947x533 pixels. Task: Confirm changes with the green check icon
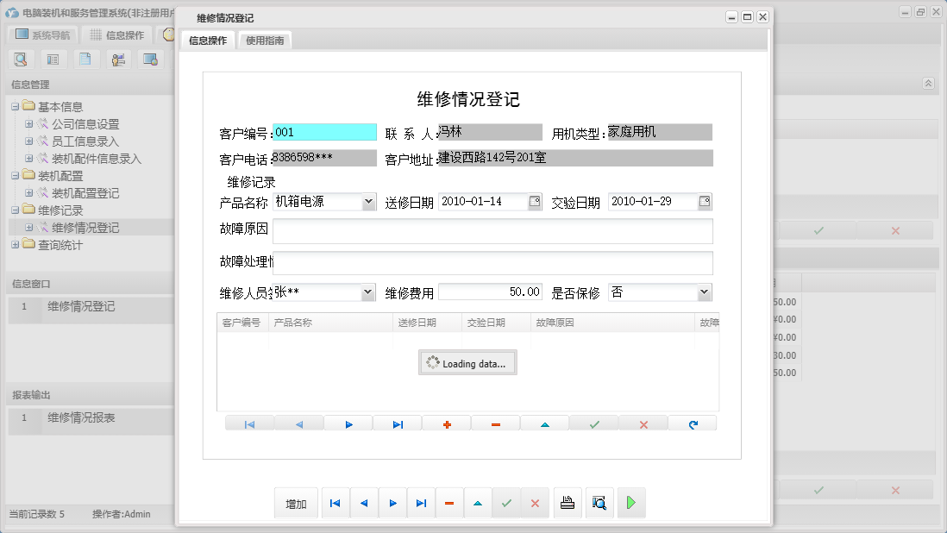593,423
